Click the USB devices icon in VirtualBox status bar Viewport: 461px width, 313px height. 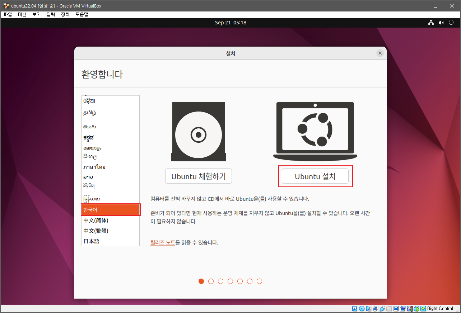(x=382, y=308)
